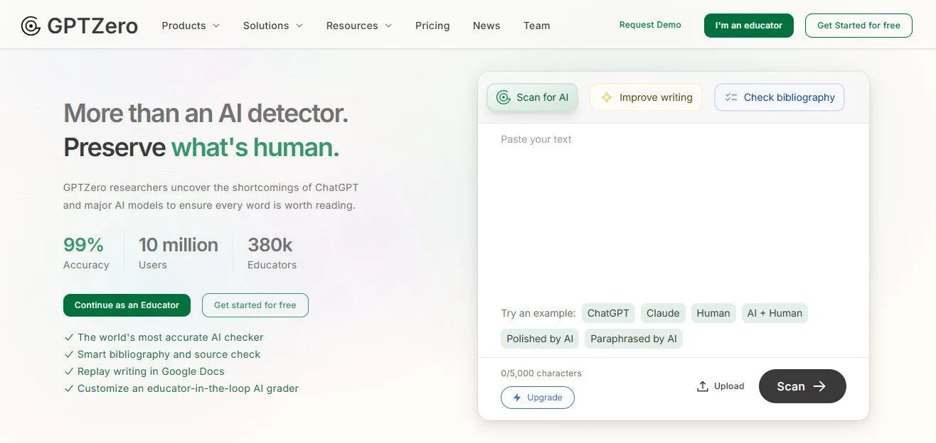Click the GPTZero logo icon
This screenshot has height=443, width=936.
31,26
